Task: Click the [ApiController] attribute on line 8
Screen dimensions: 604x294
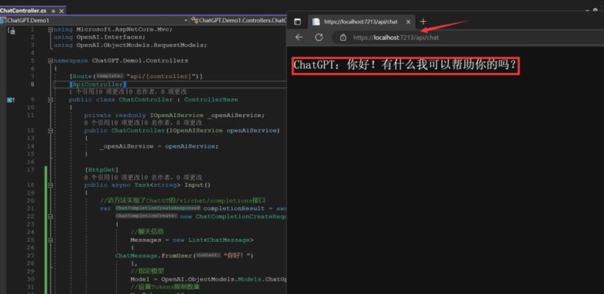Action: click(98, 85)
